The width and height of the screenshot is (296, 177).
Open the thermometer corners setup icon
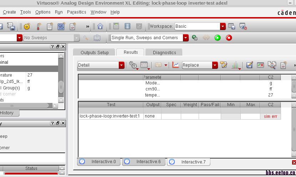(39, 26)
